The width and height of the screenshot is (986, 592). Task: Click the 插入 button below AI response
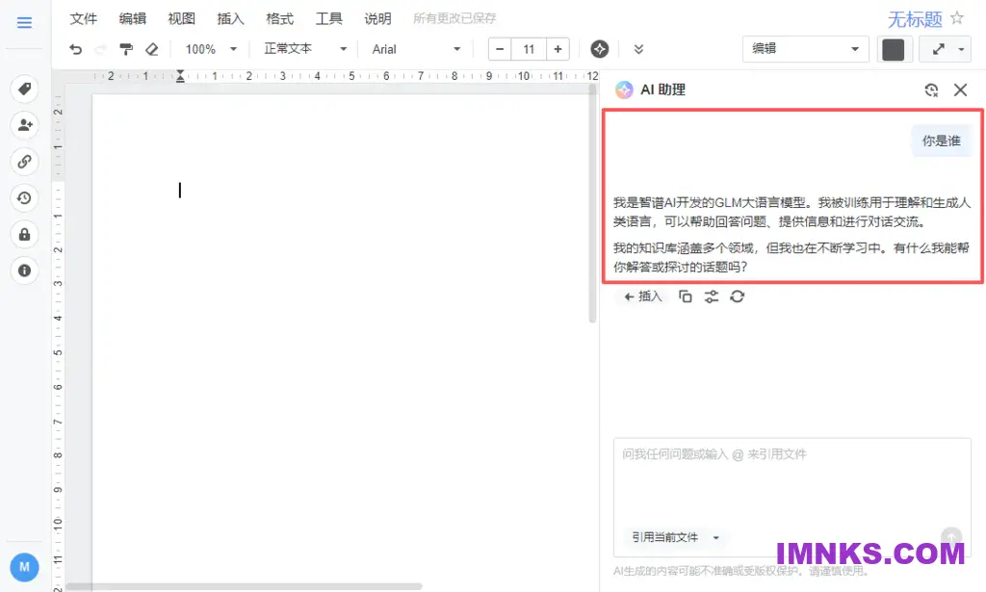(x=640, y=296)
